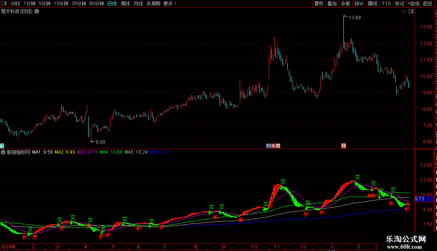The width and height of the screenshot is (437, 251).
Task: Expand the 更多 periods menu
Action: (x=170, y=3)
